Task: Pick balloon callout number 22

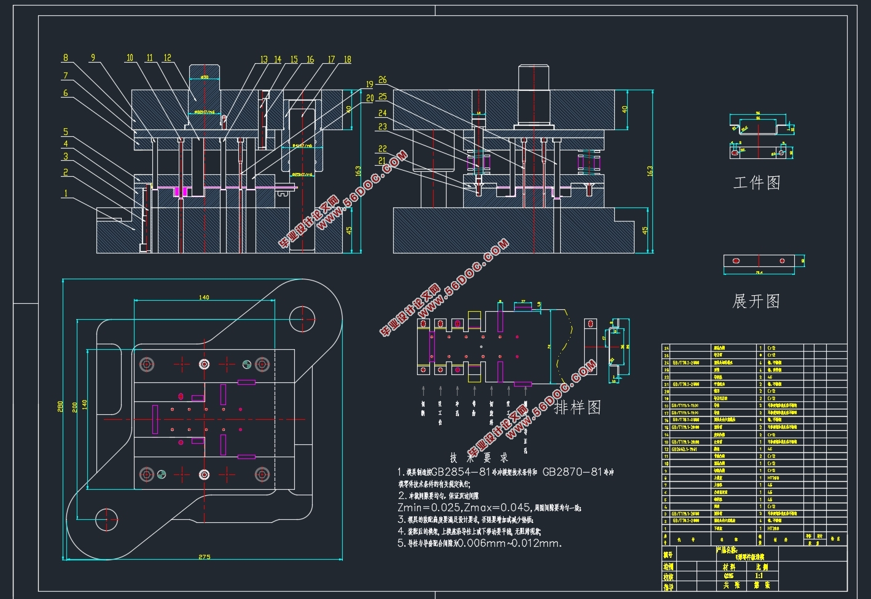Action: coord(383,149)
